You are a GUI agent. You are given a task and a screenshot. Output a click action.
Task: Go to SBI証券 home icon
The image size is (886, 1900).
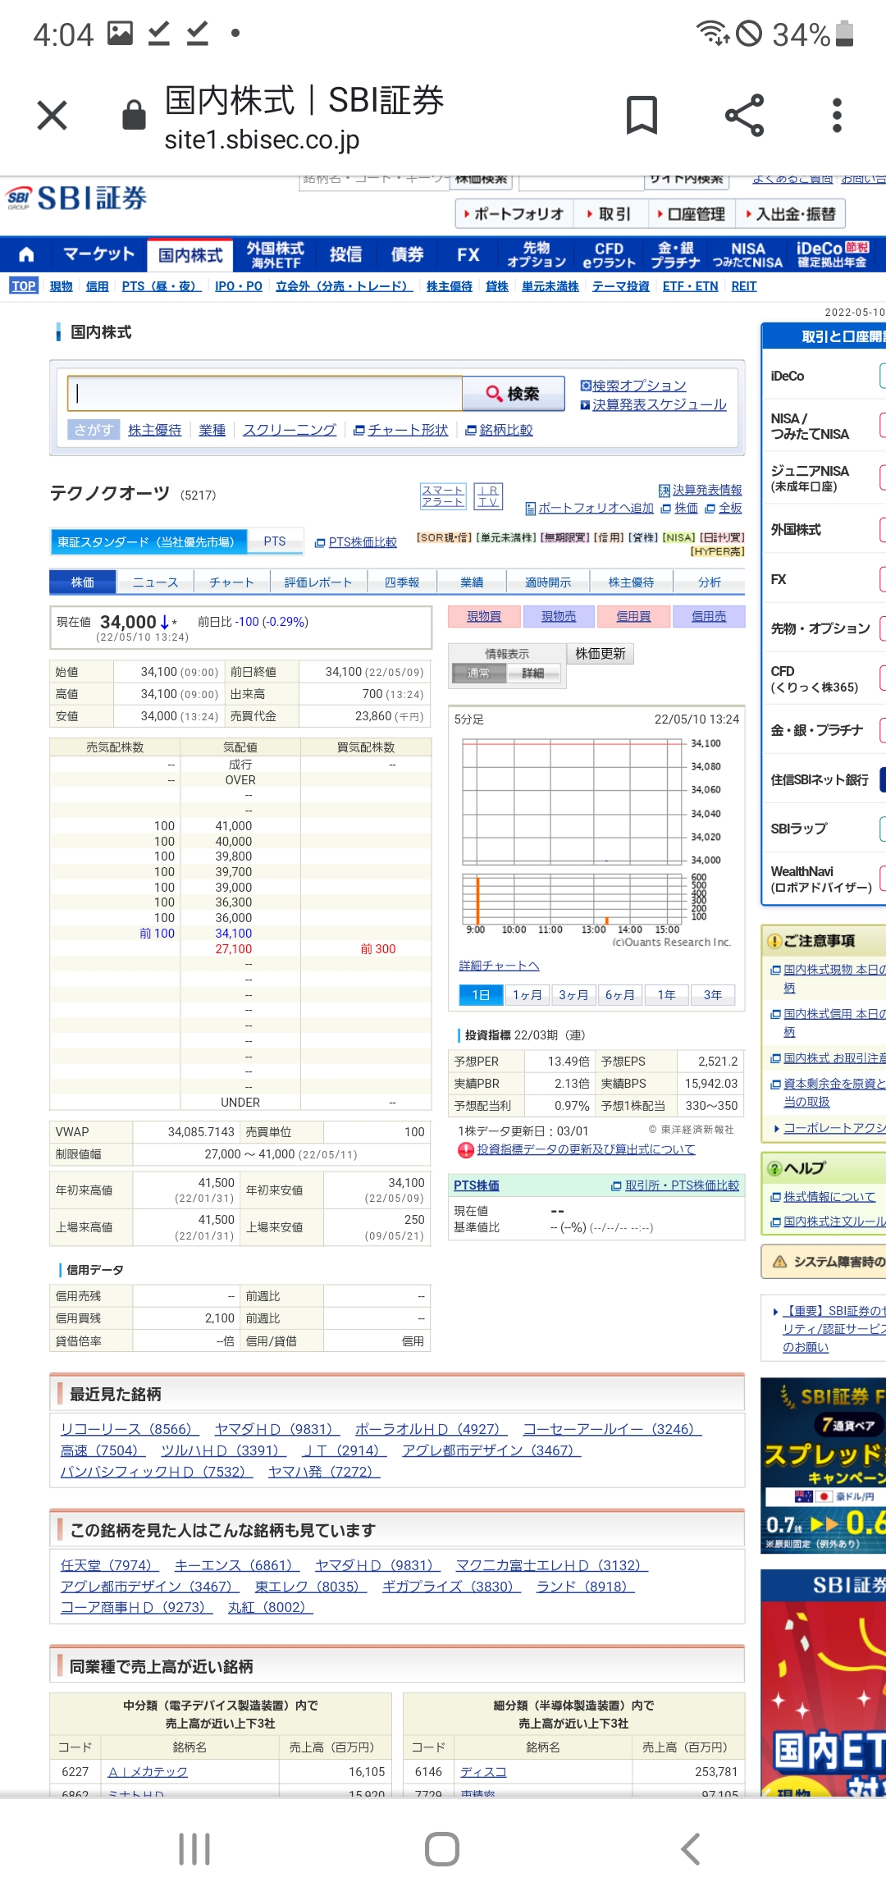coord(26,254)
